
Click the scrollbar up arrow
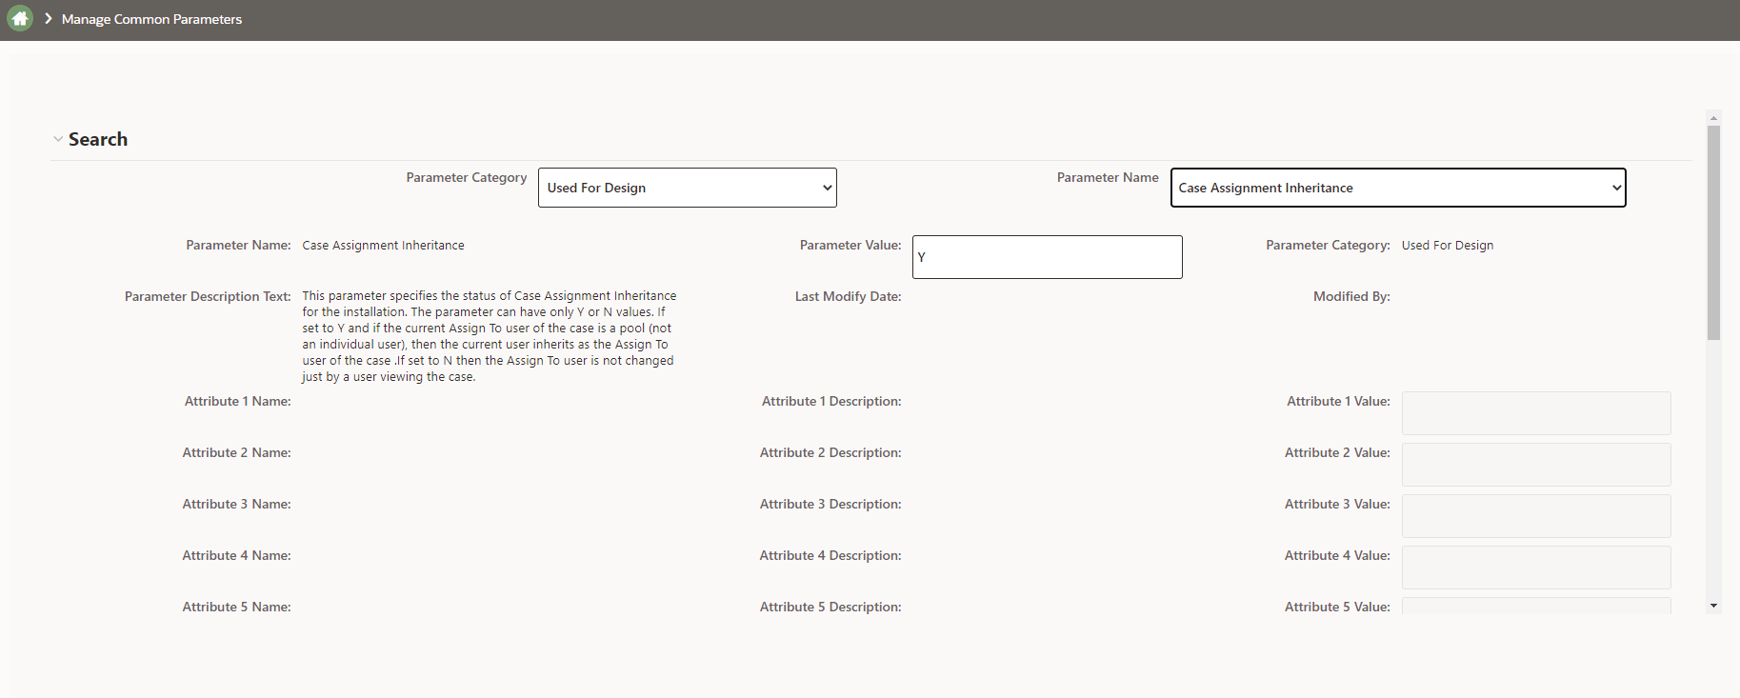coord(1713,119)
